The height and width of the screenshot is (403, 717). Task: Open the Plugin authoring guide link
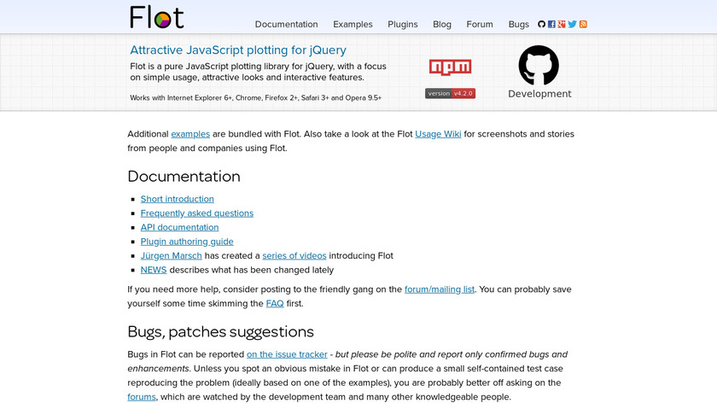coord(187,242)
